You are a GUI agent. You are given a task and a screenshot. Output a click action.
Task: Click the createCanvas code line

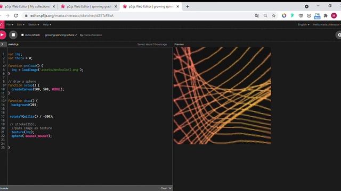tap(38, 89)
